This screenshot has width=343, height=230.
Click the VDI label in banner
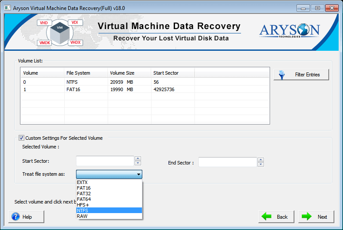pos(75,23)
